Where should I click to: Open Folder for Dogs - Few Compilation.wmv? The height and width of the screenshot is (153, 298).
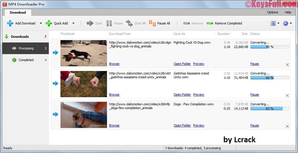coord(182,126)
